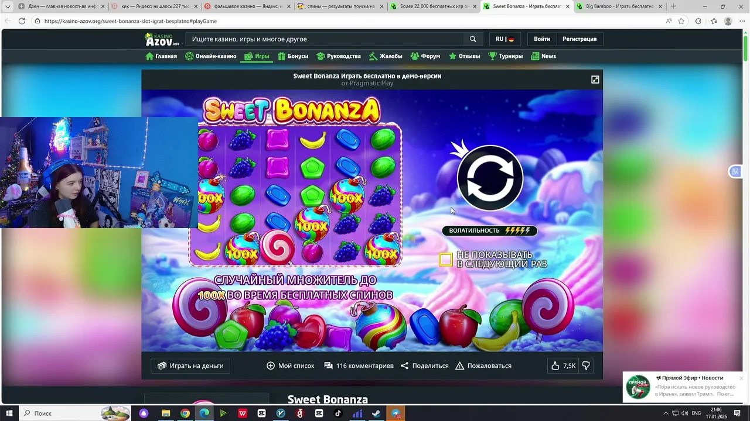750x421 pixels.
Task: Open the Главная menu item
Action: point(161,56)
